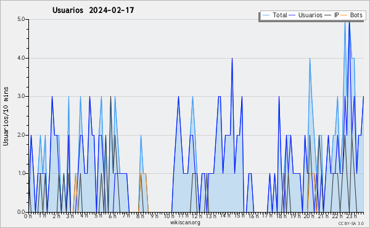The width and height of the screenshot is (370, 228).
Task: Click the 2 h x-axis label
Action: 56,216
